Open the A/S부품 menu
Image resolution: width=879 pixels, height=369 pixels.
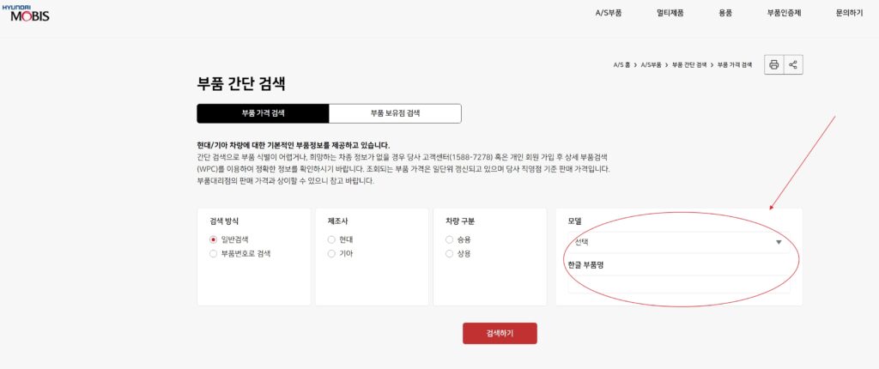point(609,13)
